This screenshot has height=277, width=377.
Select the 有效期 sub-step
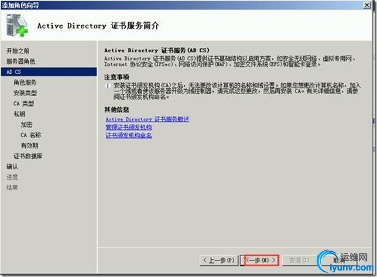[x=30, y=146]
